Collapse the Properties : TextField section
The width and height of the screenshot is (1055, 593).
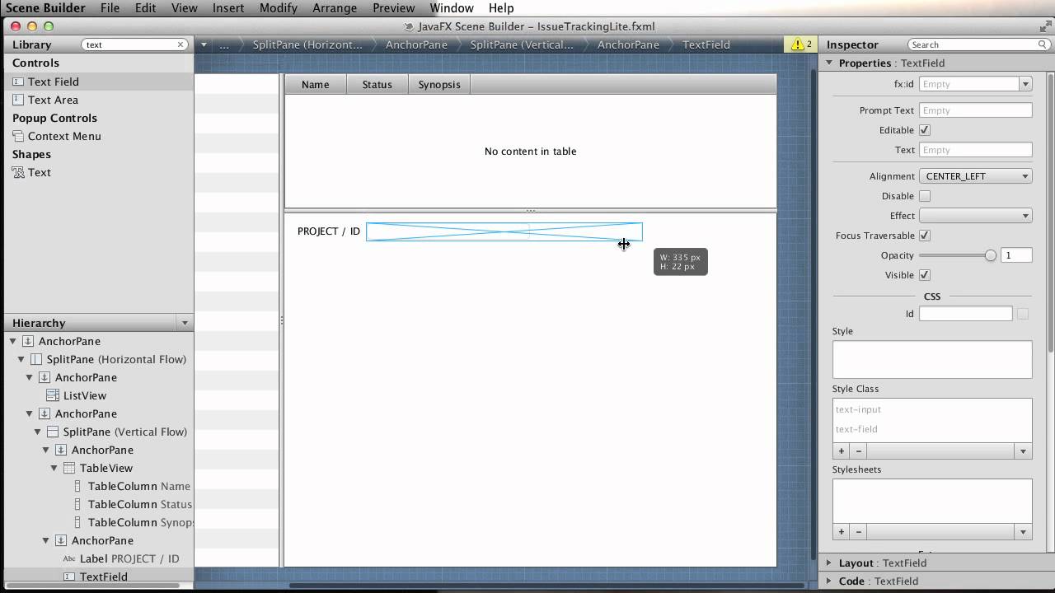click(829, 63)
